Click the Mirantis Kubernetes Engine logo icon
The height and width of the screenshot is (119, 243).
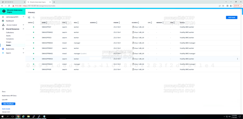click(x=4, y=11)
